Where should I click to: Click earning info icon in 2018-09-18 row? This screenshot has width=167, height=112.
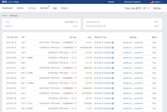point(76,47)
